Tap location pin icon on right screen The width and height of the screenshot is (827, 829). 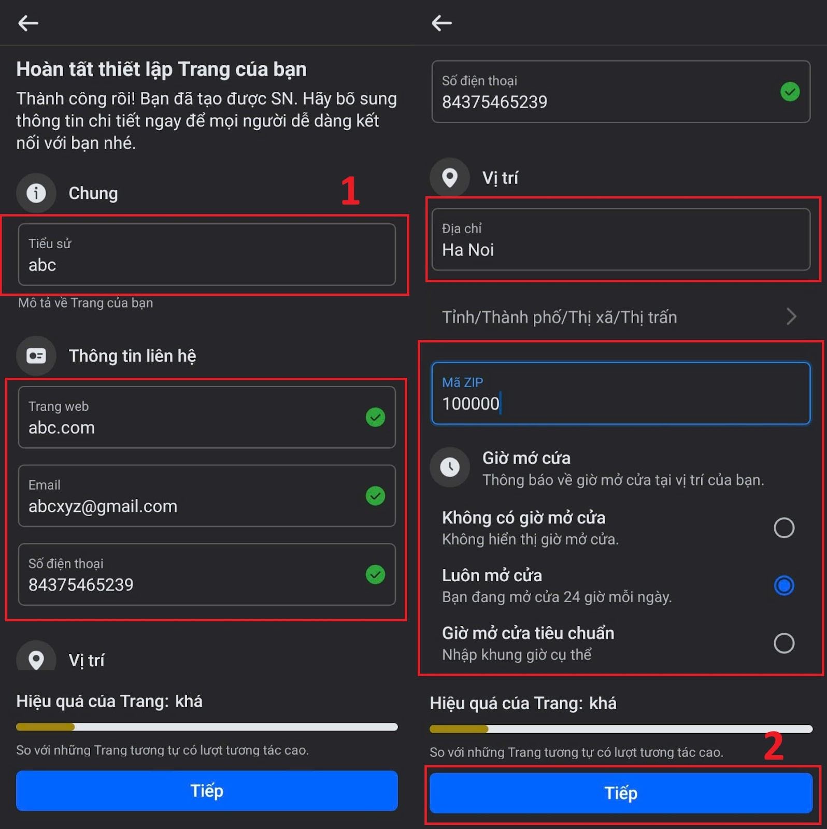(449, 178)
